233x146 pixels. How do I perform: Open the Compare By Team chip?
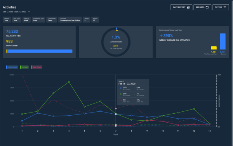[52, 19]
